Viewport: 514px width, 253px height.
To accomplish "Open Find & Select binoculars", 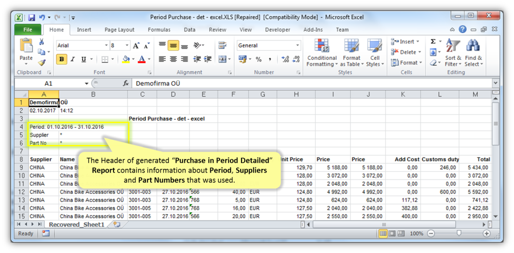I will (474, 53).
